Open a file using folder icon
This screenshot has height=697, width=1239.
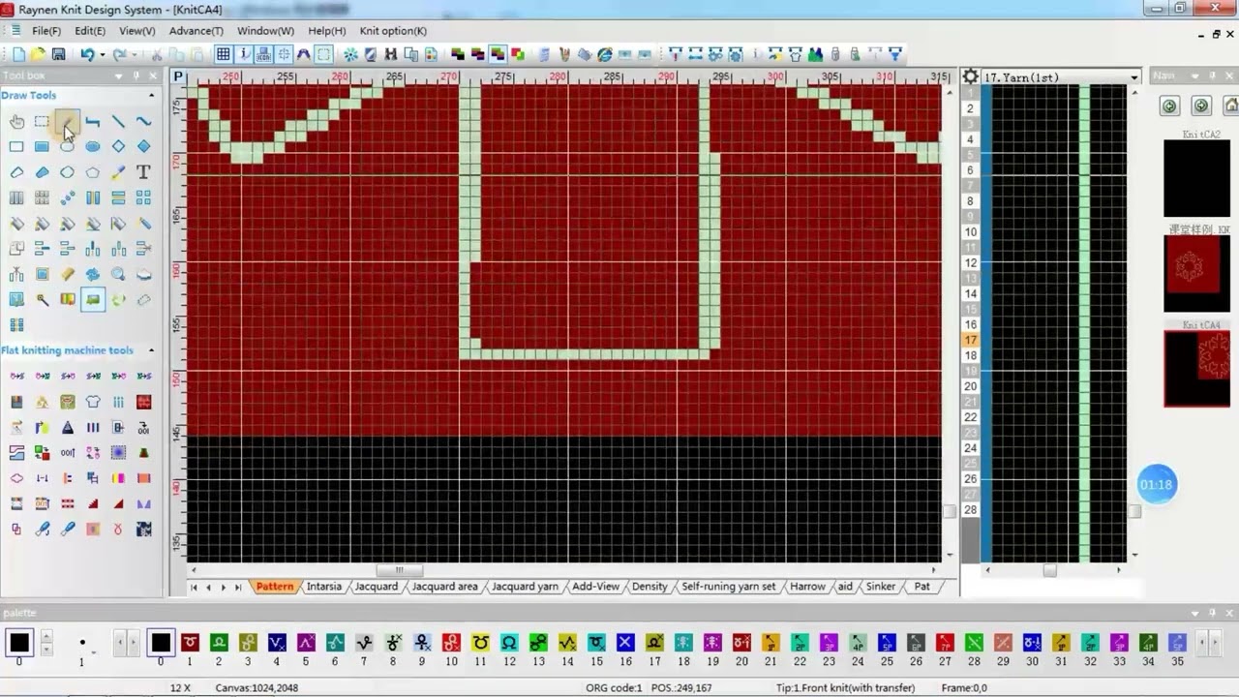point(38,54)
